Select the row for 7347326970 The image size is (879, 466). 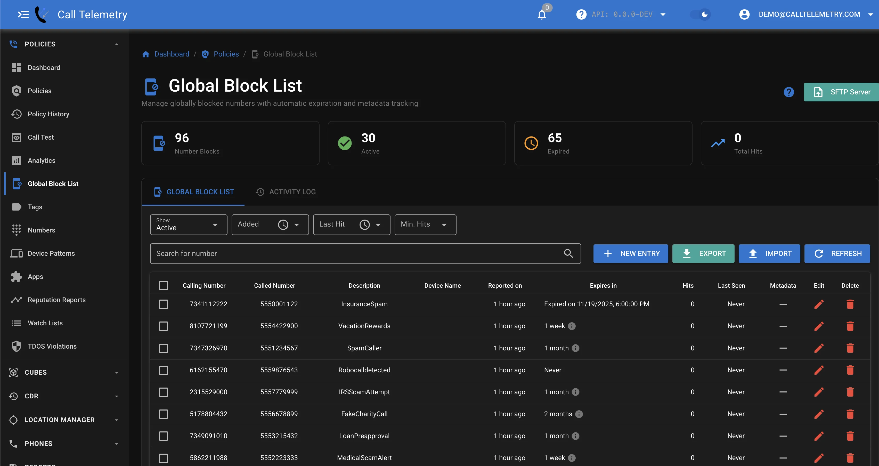point(164,348)
